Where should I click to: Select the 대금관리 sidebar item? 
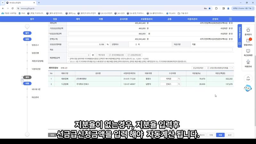(x=35, y=97)
